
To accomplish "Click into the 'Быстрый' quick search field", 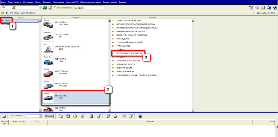I will pos(94,8).
